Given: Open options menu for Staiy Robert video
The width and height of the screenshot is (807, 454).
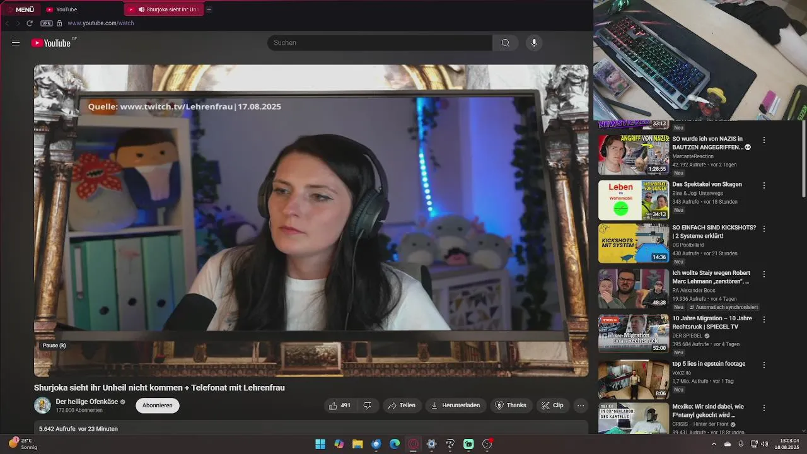Looking at the screenshot, I should (x=764, y=274).
